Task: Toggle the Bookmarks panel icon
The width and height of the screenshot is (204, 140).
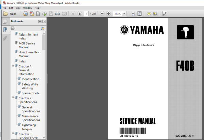Action: [5, 30]
